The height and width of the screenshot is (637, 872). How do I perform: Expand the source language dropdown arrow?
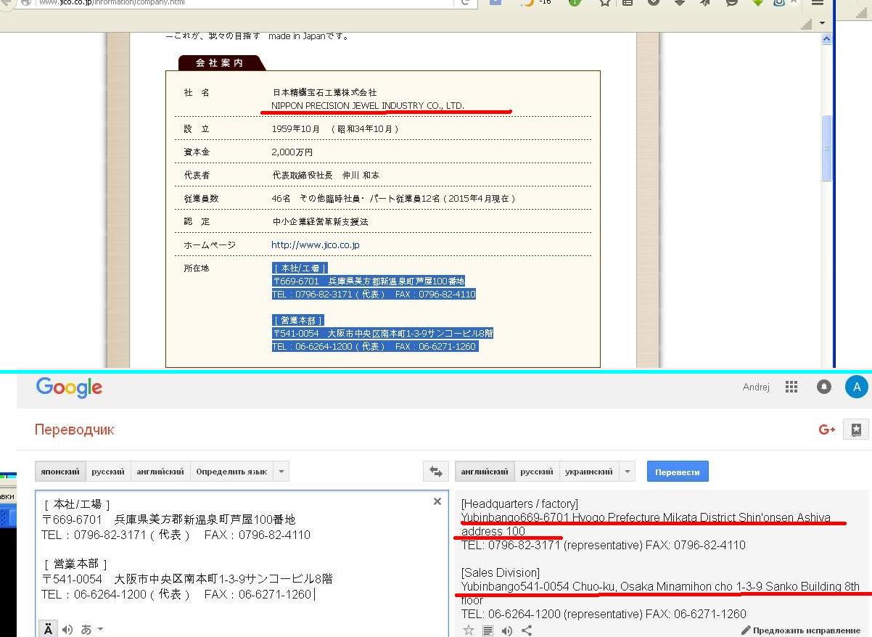[x=281, y=472]
